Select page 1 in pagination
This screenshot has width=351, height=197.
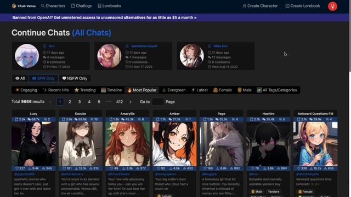(60, 102)
